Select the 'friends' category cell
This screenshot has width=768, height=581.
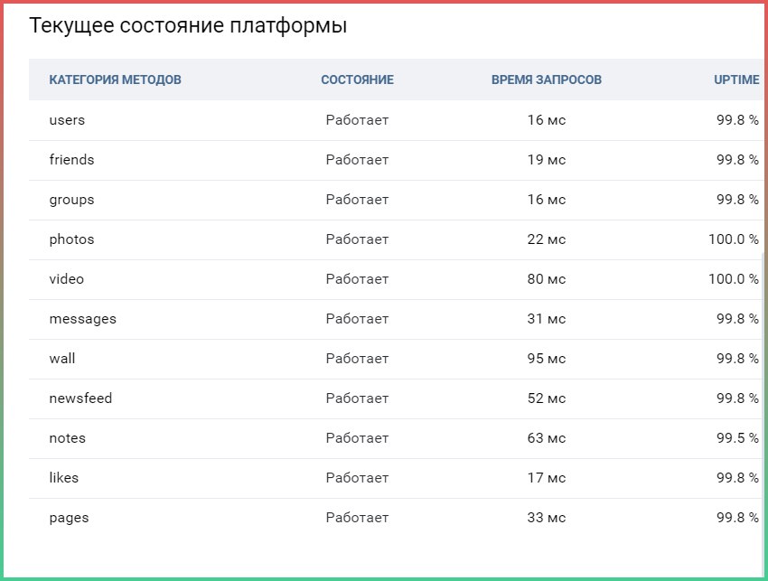point(71,160)
